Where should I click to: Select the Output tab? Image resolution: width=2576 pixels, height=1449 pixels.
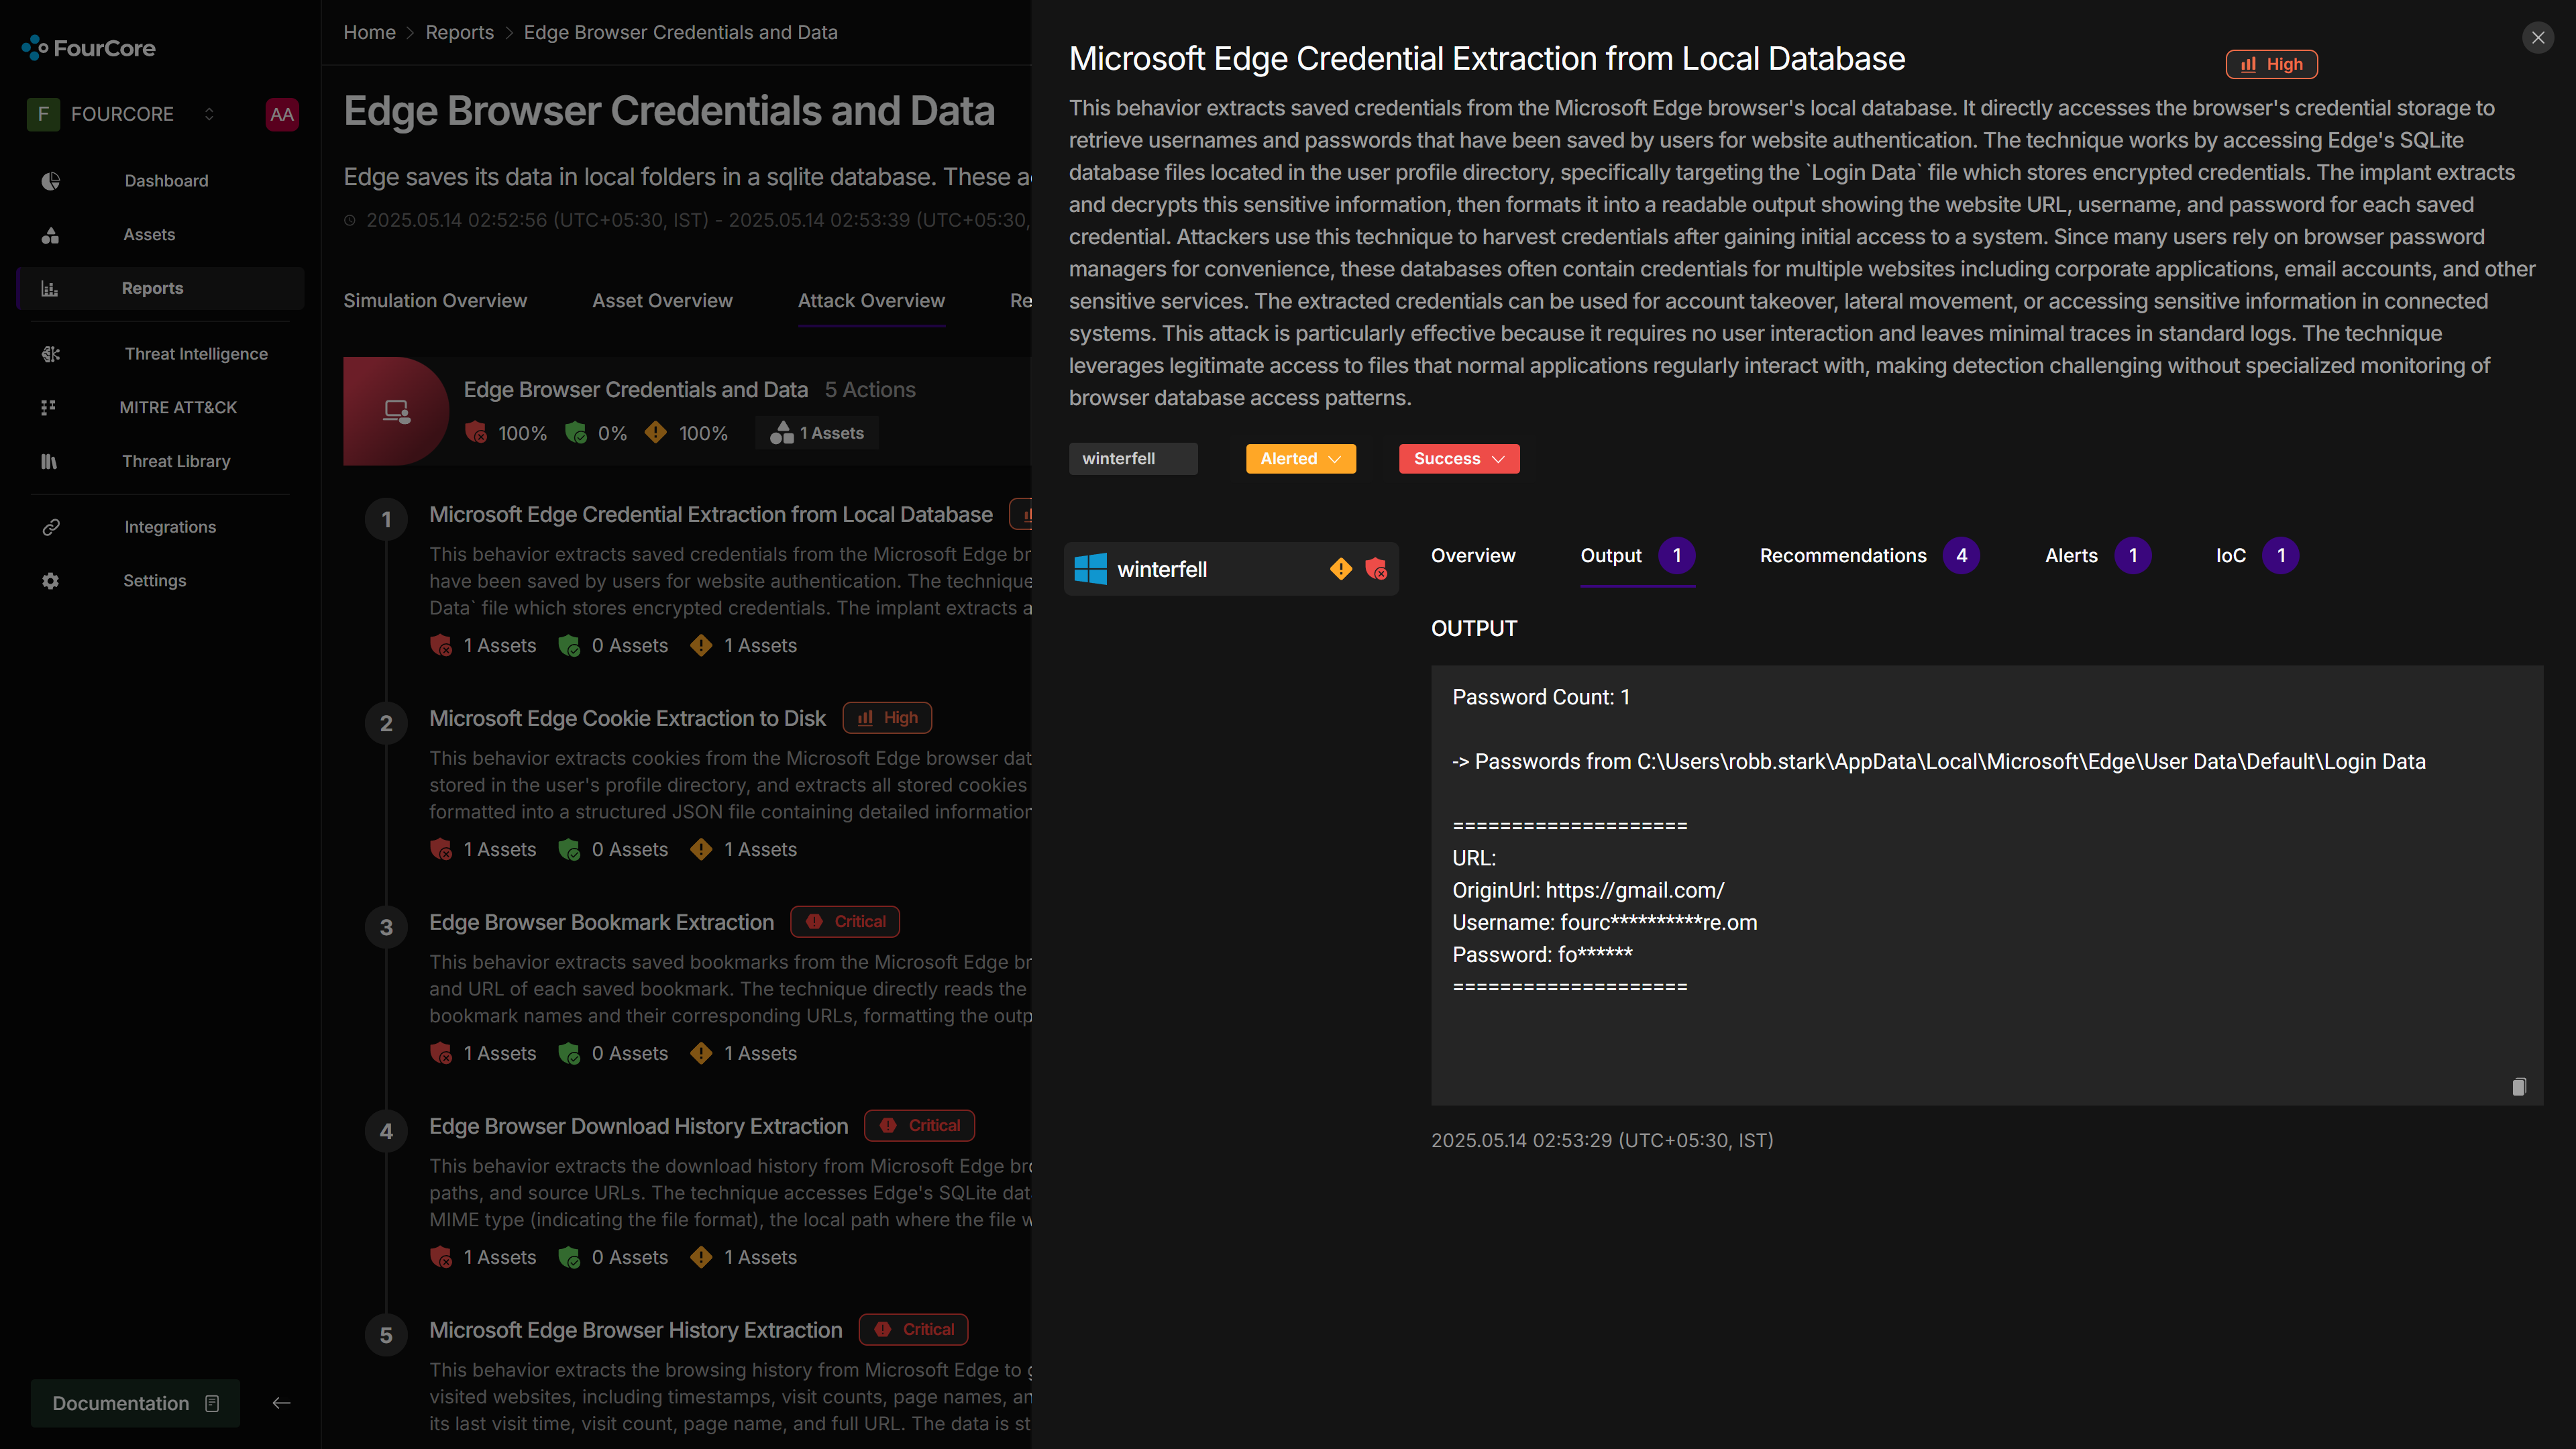pos(1637,556)
